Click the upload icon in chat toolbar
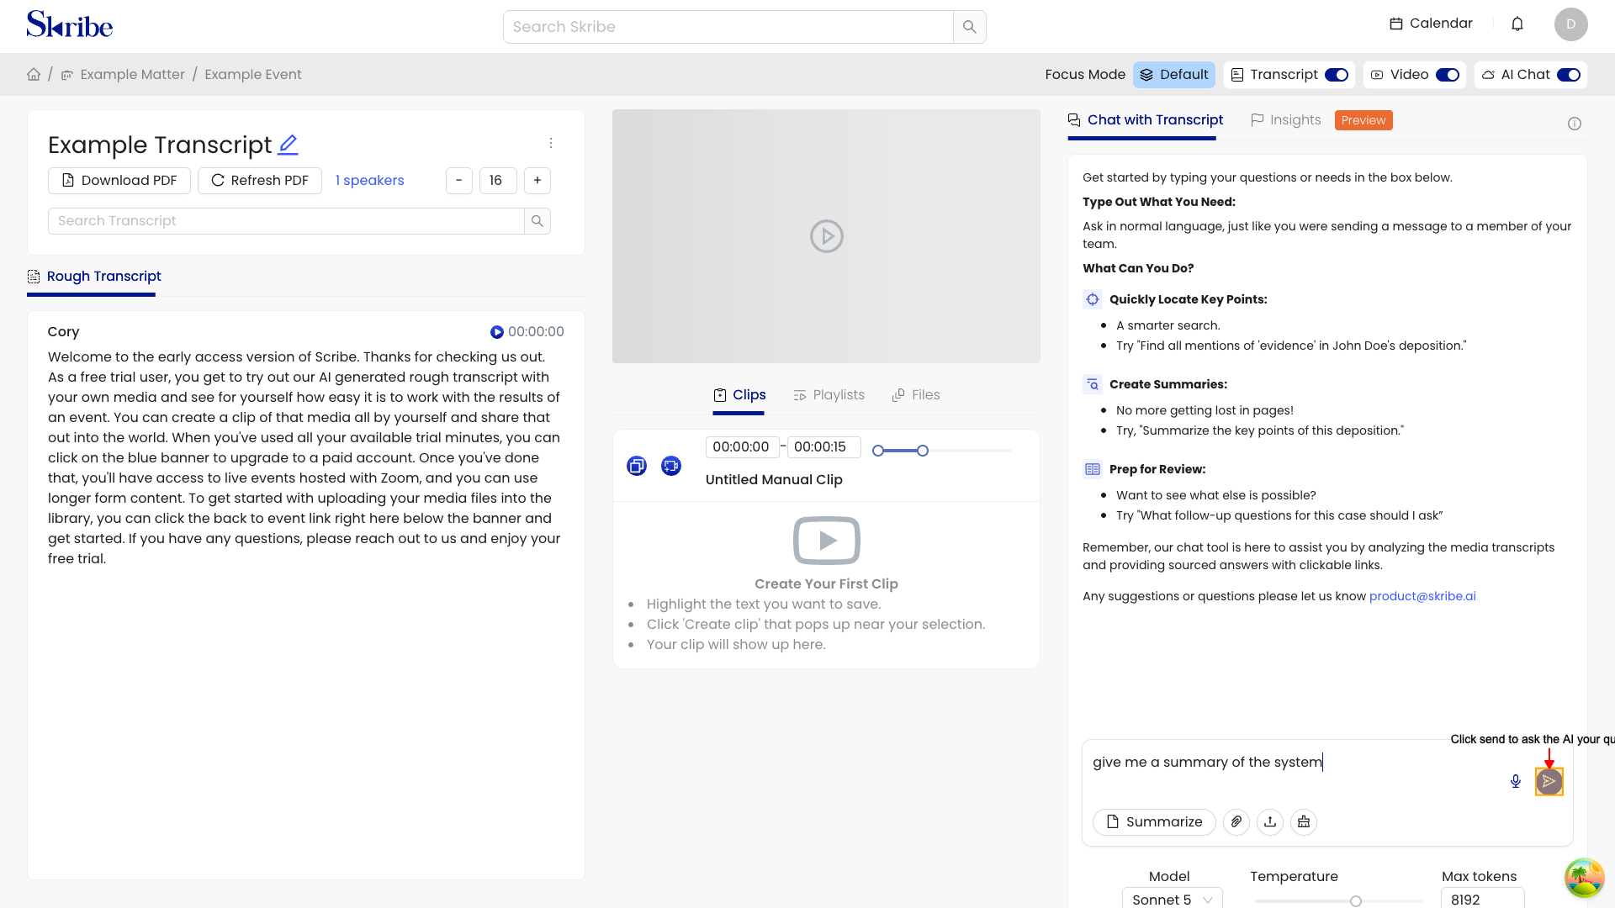The image size is (1615, 908). pyautogui.click(x=1270, y=821)
